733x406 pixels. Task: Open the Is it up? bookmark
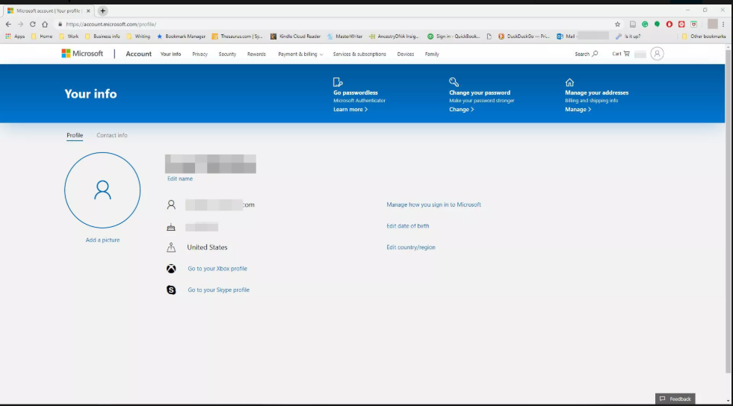628,36
